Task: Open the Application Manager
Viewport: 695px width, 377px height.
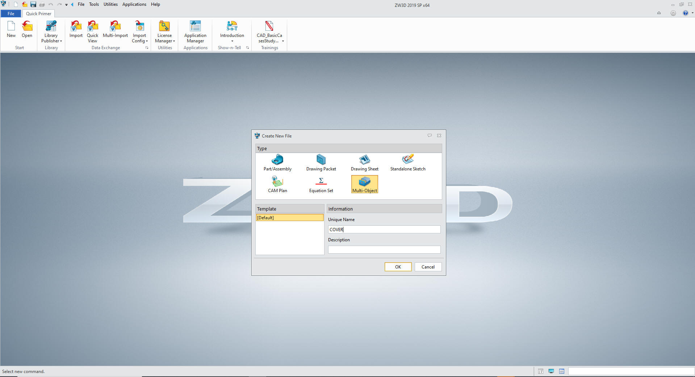Action: (195, 32)
